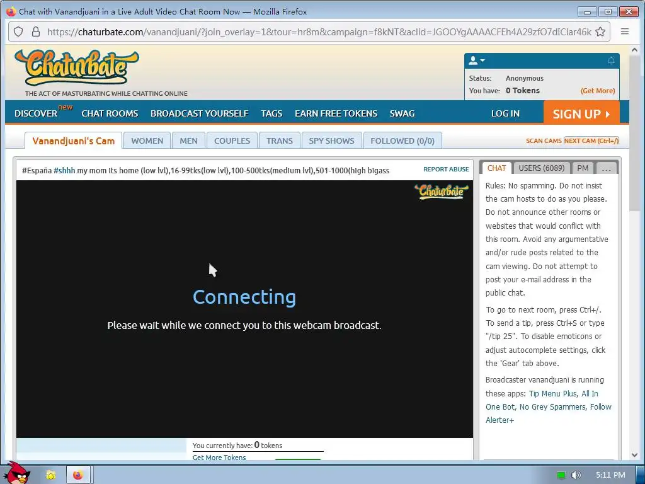The width and height of the screenshot is (645, 484).
Task: Click the Firefox address bar URL
Action: (319, 32)
